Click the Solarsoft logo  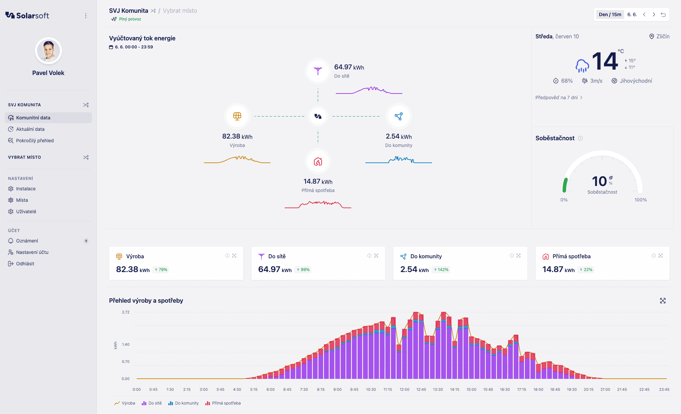27,15
